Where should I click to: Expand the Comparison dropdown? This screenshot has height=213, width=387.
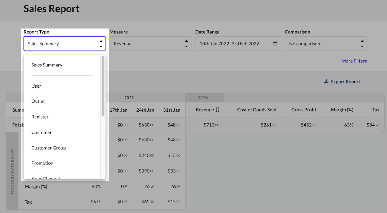click(325, 44)
